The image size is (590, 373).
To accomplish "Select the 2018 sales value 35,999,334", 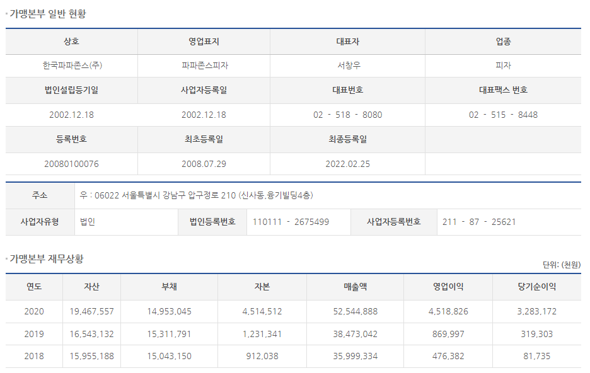I will 356,356.
